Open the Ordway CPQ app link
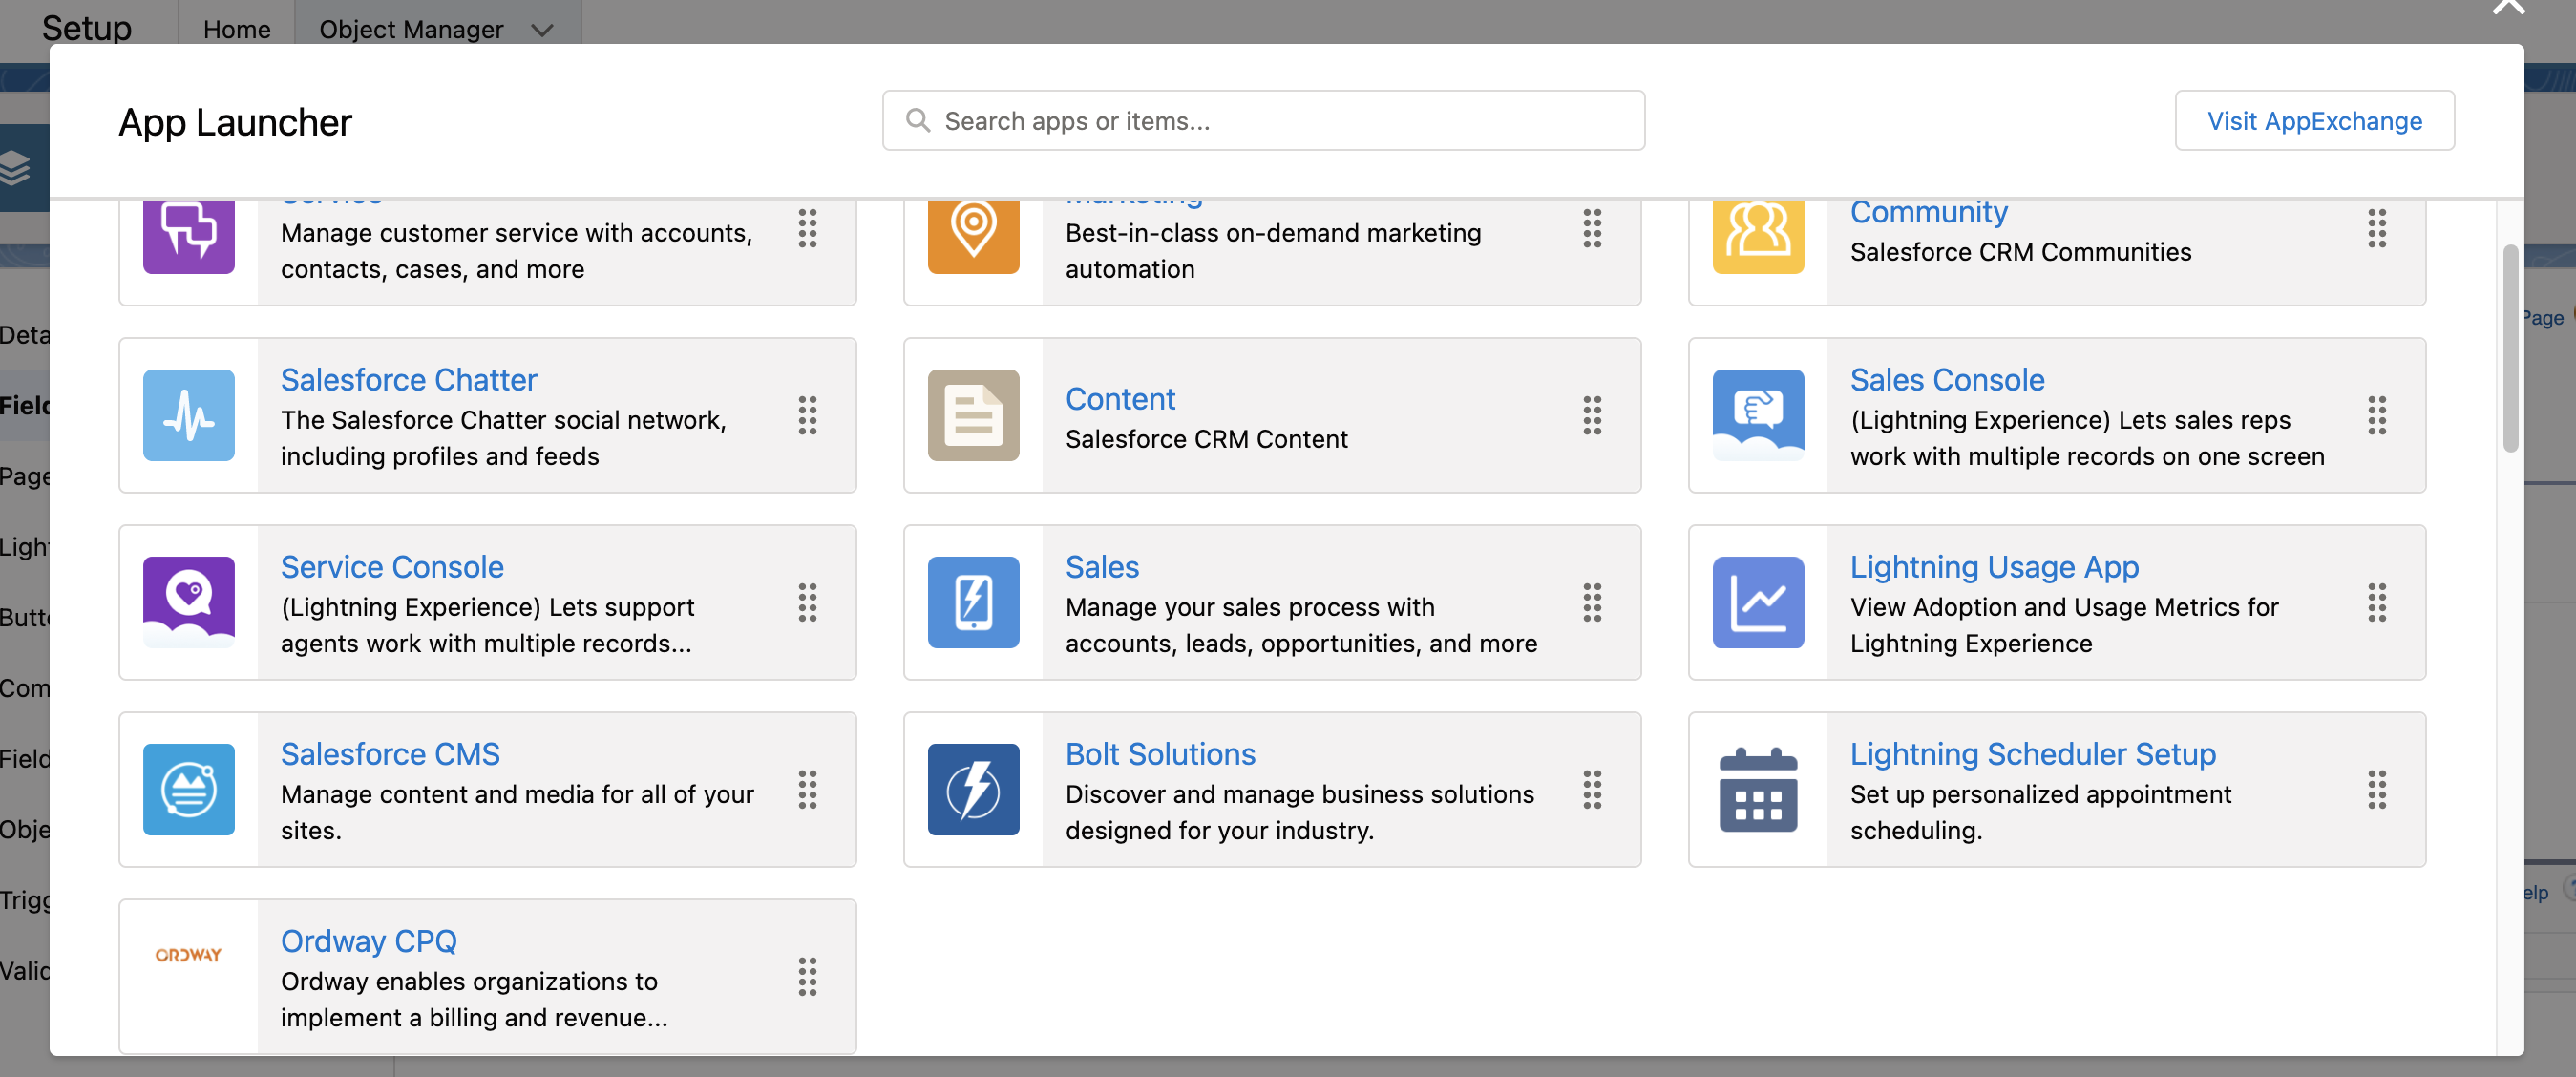The image size is (2576, 1077). [369, 940]
